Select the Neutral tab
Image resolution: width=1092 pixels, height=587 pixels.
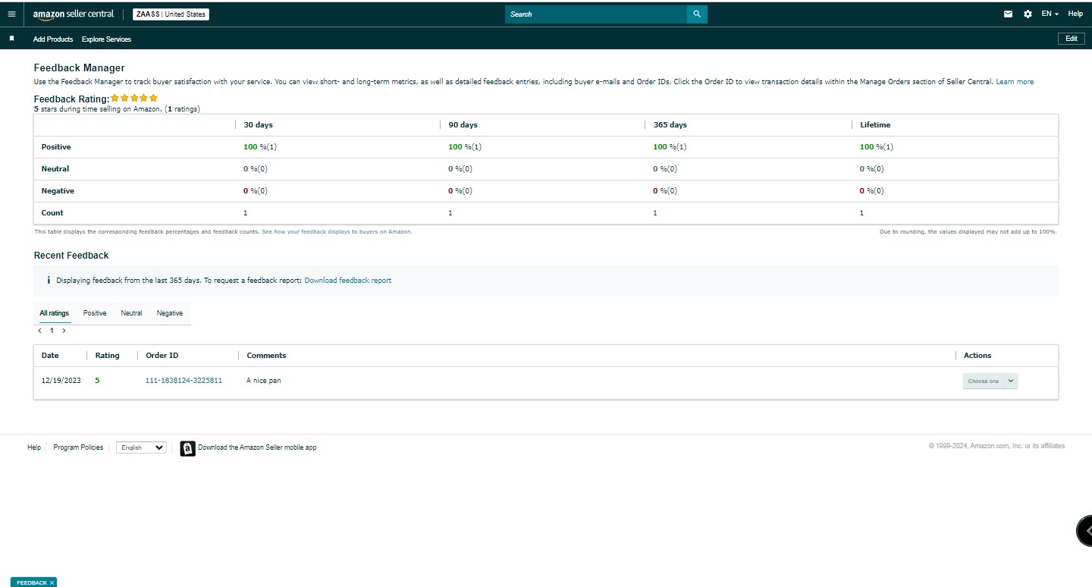pyautogui.click(x=131, y=312)
